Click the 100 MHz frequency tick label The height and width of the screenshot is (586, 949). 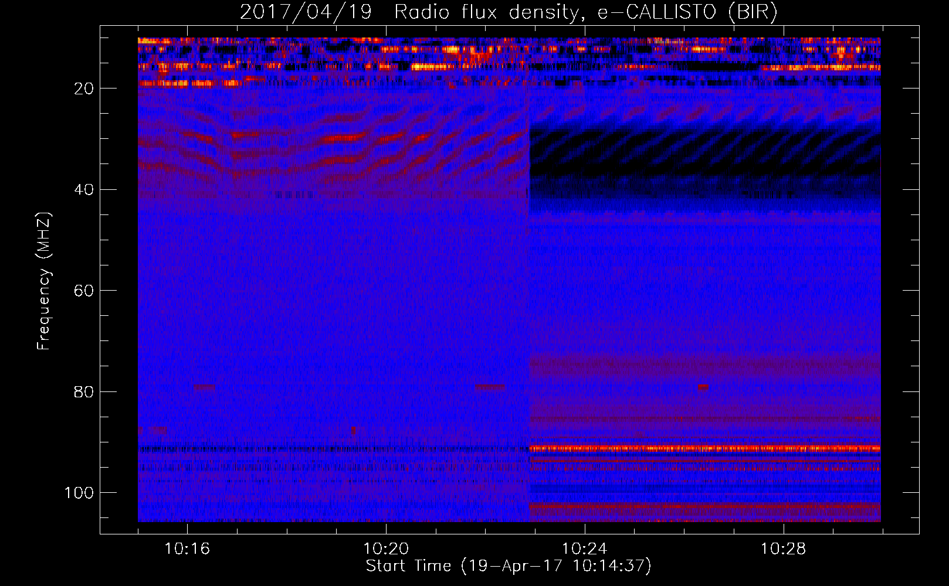(x=79, y=493)
